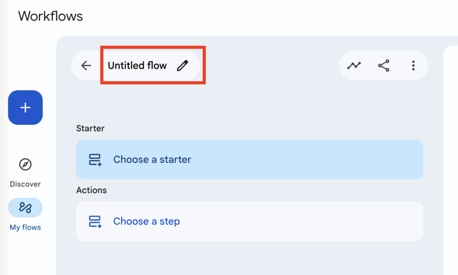This screenshot has height=275, width=458.
Task: Open the three-dot more options menu
Action: pos(413,66)
